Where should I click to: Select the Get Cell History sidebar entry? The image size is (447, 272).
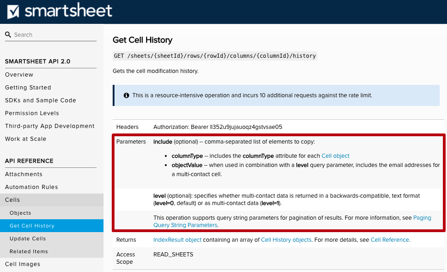tap(33, 225)
